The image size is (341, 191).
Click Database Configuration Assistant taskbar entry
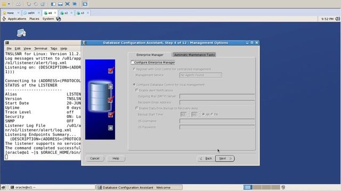139,187
